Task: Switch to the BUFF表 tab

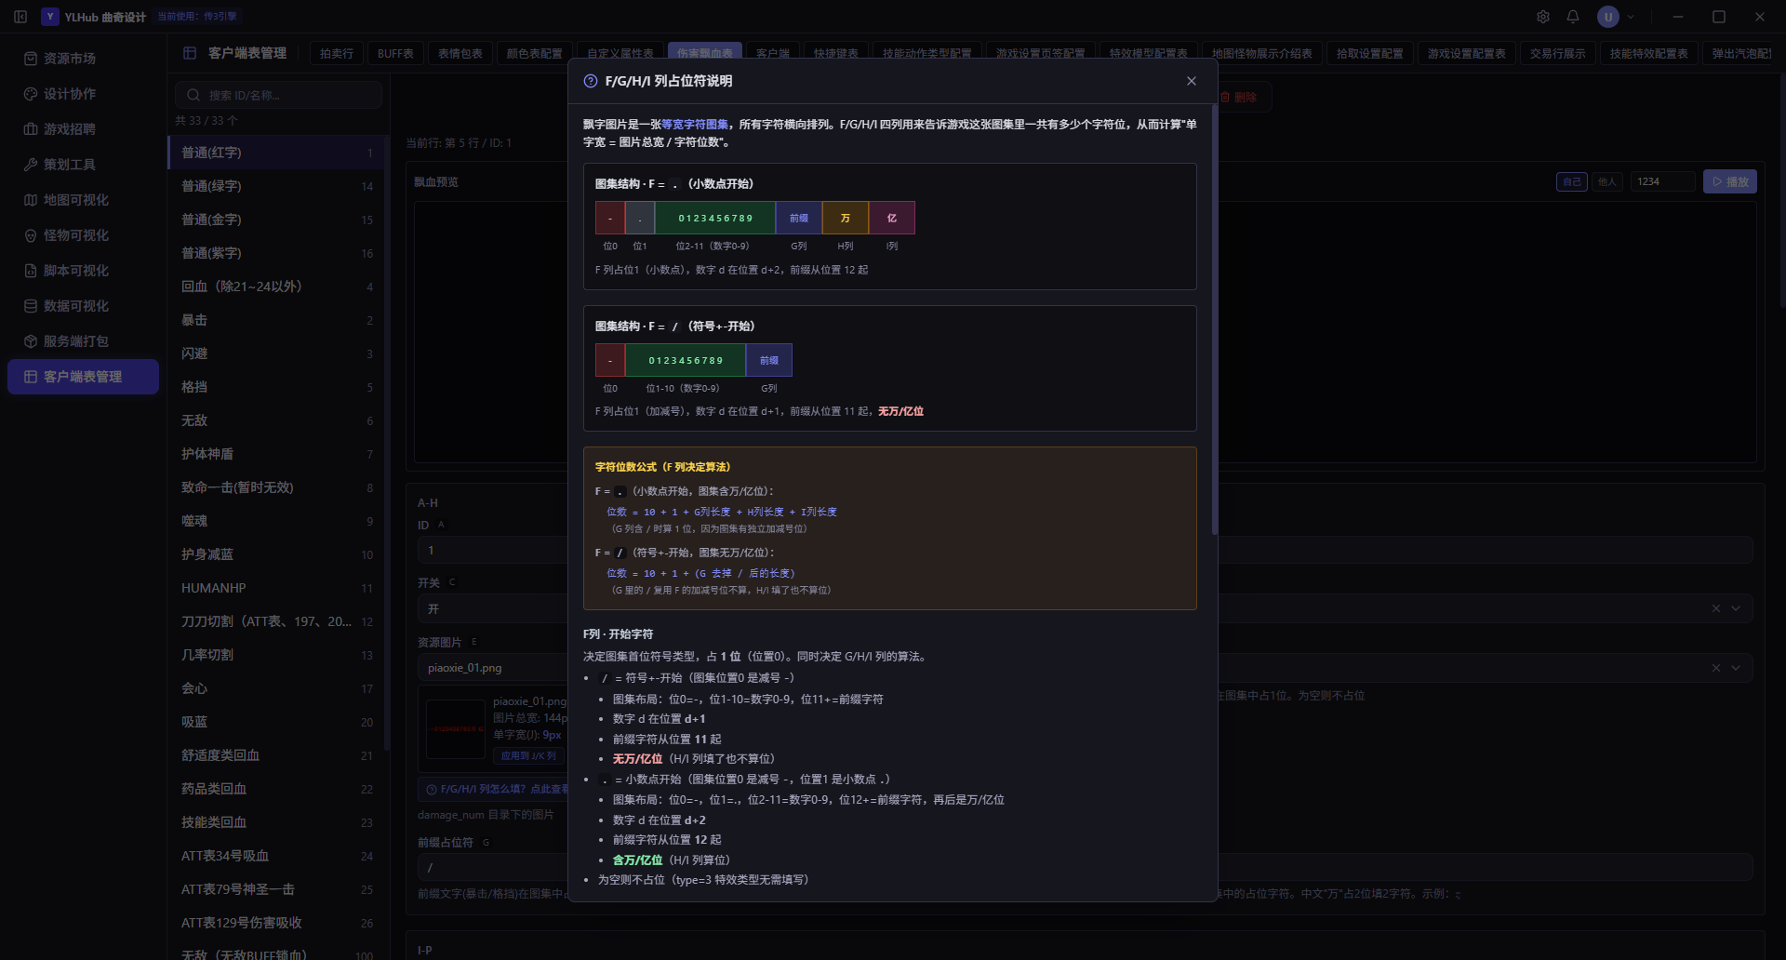Action: tap(395, 54)
